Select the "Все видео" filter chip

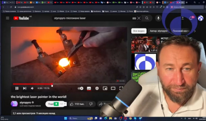(x=139, y=31)
